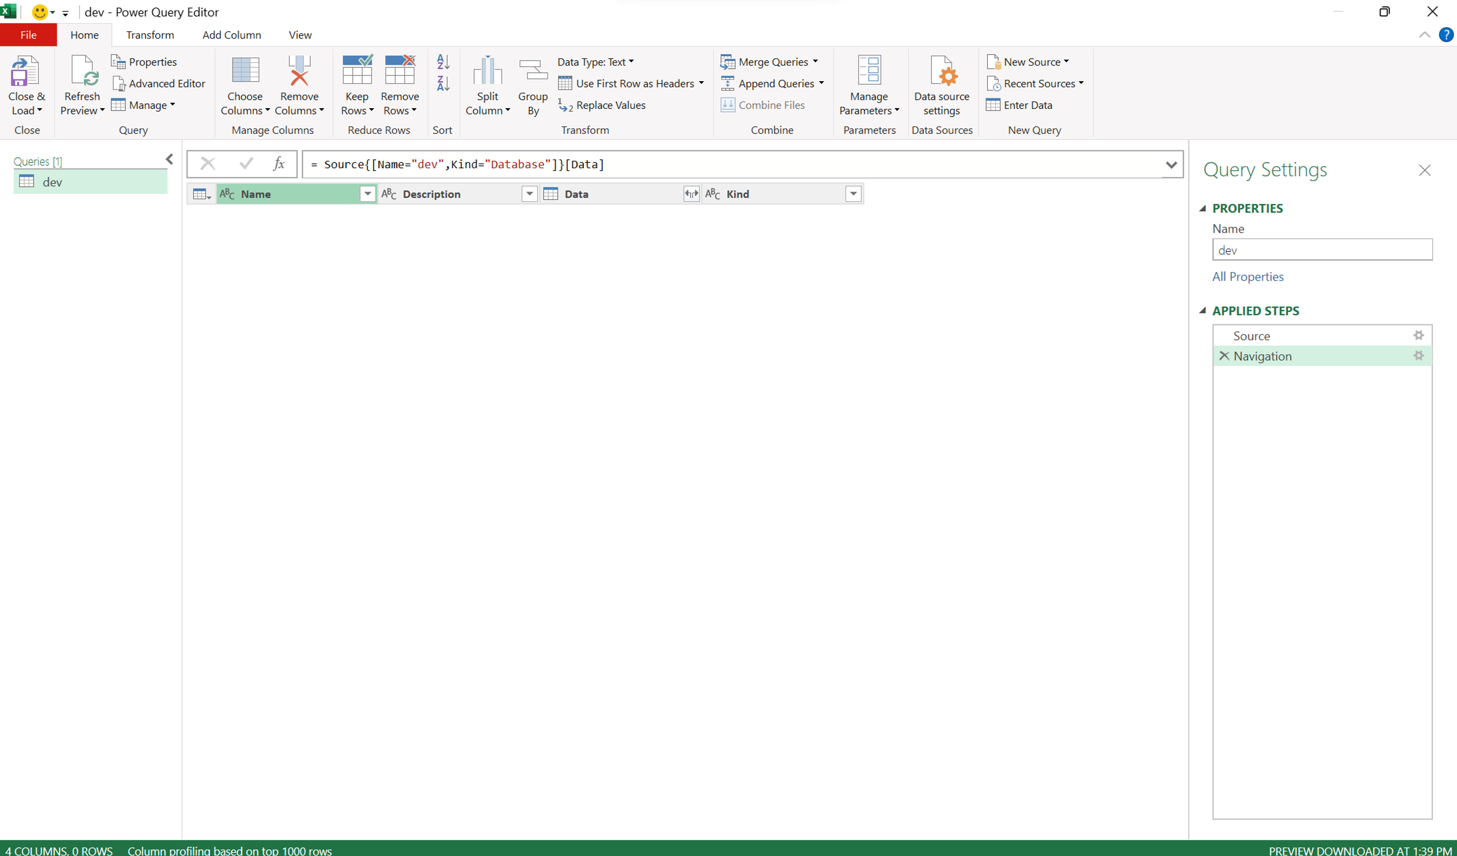1457x856 pixels.
Task: Click Use First Row as Headers
Action: pos(625,83)
